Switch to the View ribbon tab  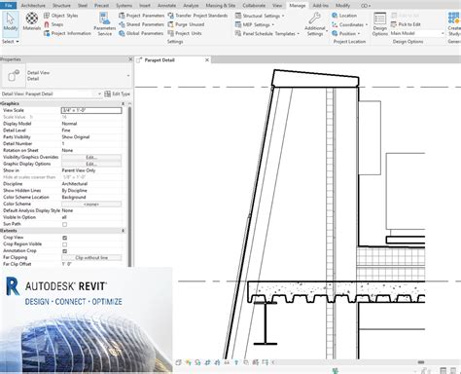tap(277, 6)
